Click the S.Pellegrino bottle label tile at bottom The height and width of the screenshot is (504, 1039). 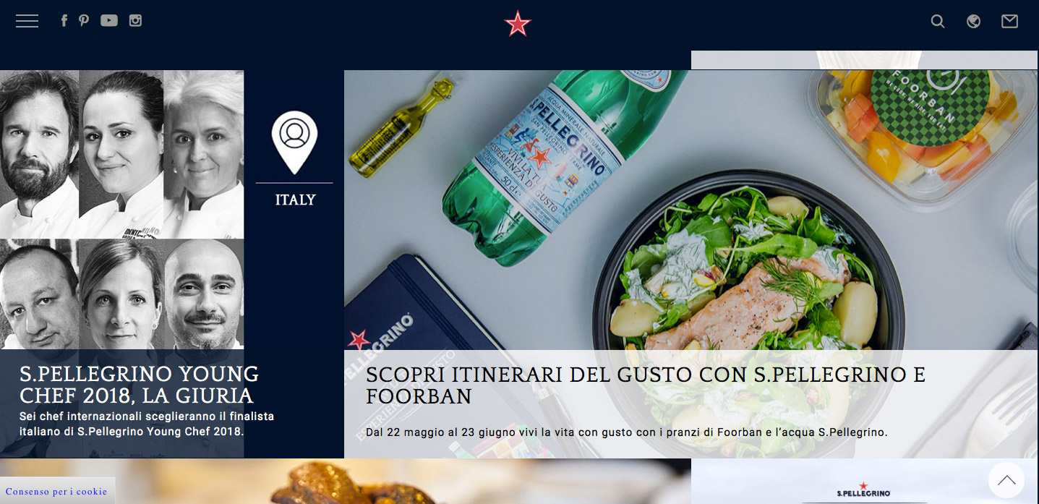tap(864, 482)
